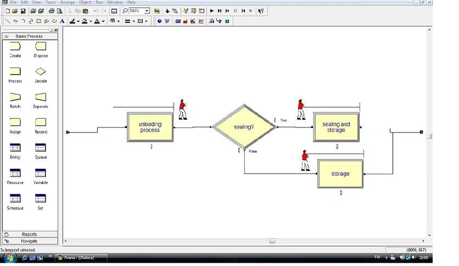The width and height of the screenshot is (459, 266).
Task: Select the Create module icon
Action: pyautogui.click(x=15, y=47)
